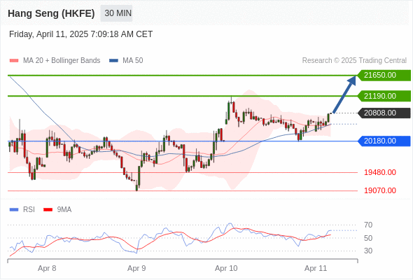413x280 pixels.
Task: Click the RSI 30 level label
Action: [x=368, y=251]
